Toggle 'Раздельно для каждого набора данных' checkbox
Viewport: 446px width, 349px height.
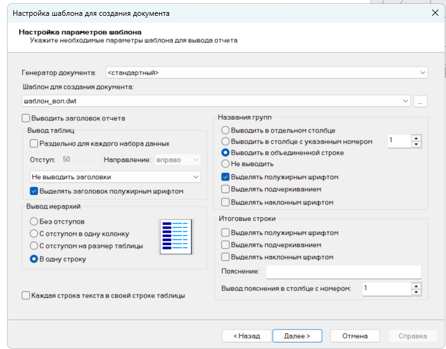34,144
